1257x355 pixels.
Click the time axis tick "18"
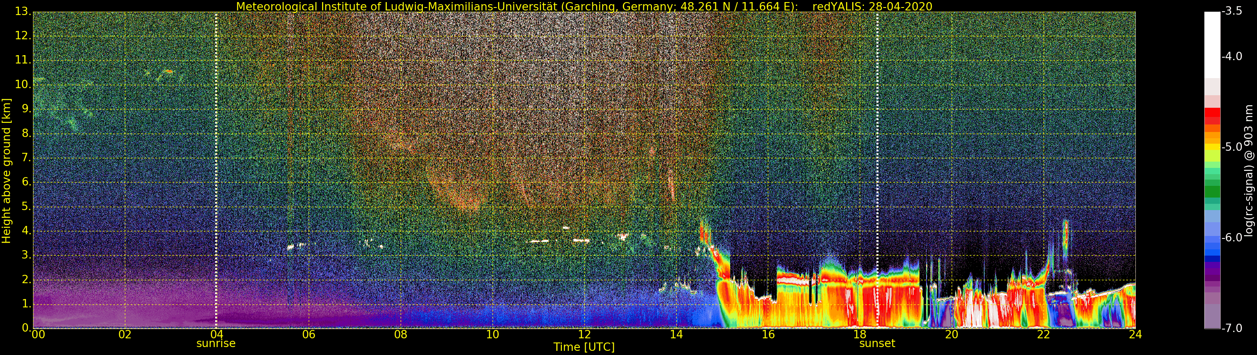click(860, 335)
